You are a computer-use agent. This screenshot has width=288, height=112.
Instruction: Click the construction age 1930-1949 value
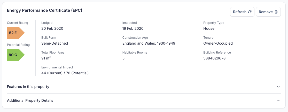pyautogui.click(x=149, y=43)
